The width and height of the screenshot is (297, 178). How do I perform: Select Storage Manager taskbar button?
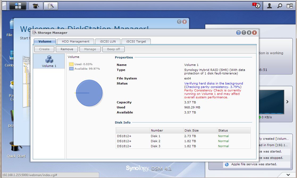(x=51, y=6)
